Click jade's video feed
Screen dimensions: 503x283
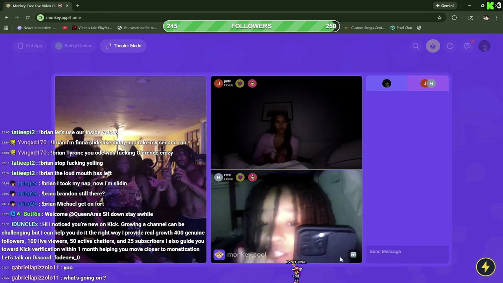pyautogui.click(x=286, y=123)
